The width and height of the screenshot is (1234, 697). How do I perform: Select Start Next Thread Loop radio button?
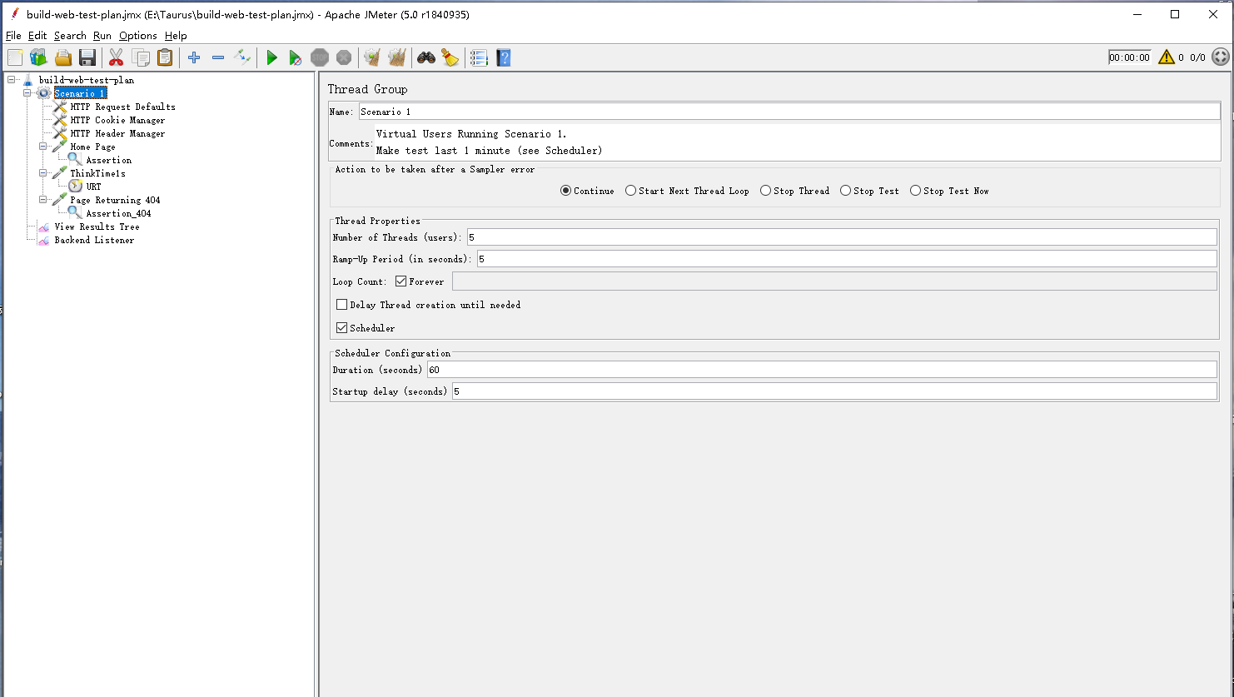coord(631,191)
